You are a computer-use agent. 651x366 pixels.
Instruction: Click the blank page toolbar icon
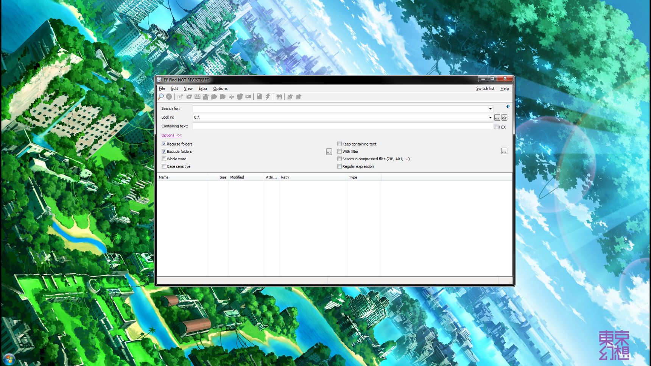(x=259, y=97)
